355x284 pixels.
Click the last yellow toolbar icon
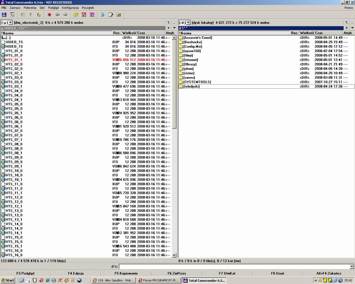pyautogui.click(x=119, y=15)
